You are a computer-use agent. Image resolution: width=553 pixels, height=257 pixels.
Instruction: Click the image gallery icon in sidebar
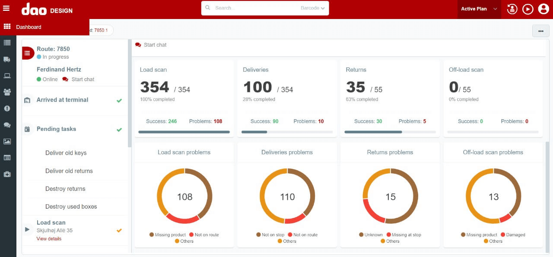pyautogui.click(x=7, y=141)
